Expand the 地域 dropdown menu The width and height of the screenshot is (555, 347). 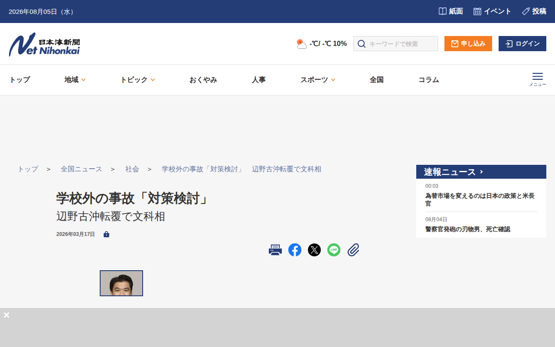(75, 80)
